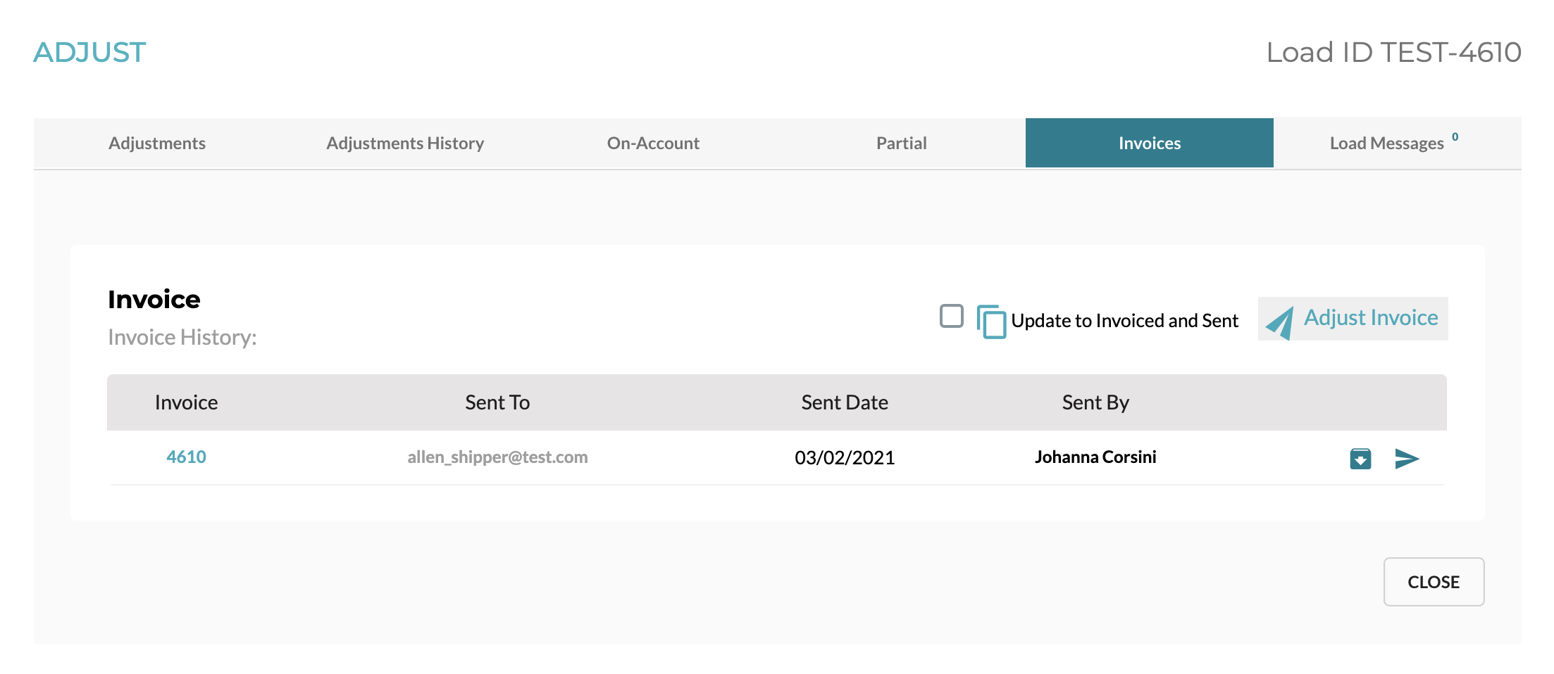Click the Sent By column header
This screenshot has width=1554, height=674.
tap(1095, 402)
